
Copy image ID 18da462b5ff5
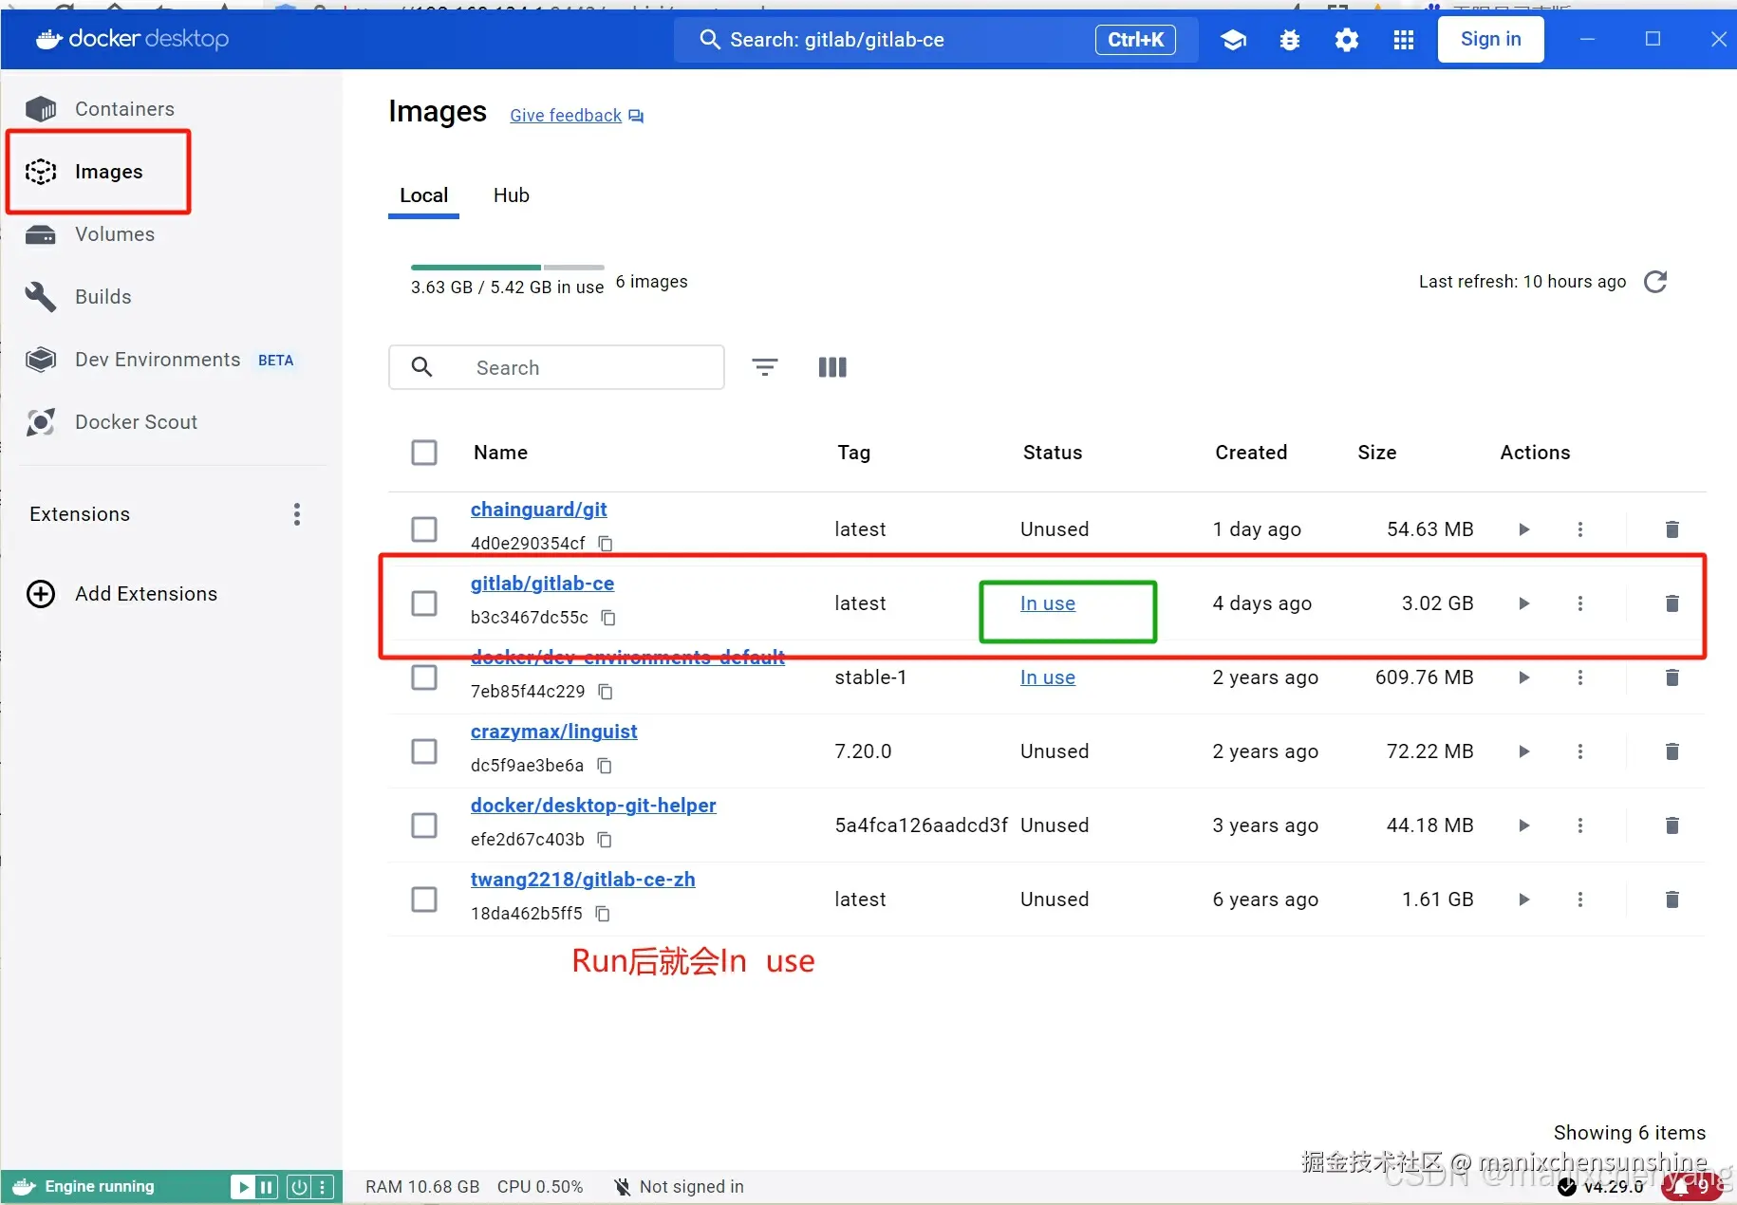[603, 914]
